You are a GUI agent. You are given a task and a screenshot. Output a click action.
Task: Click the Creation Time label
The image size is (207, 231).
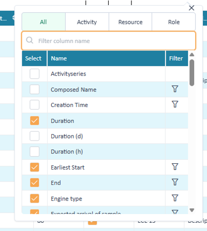point(69,105)
